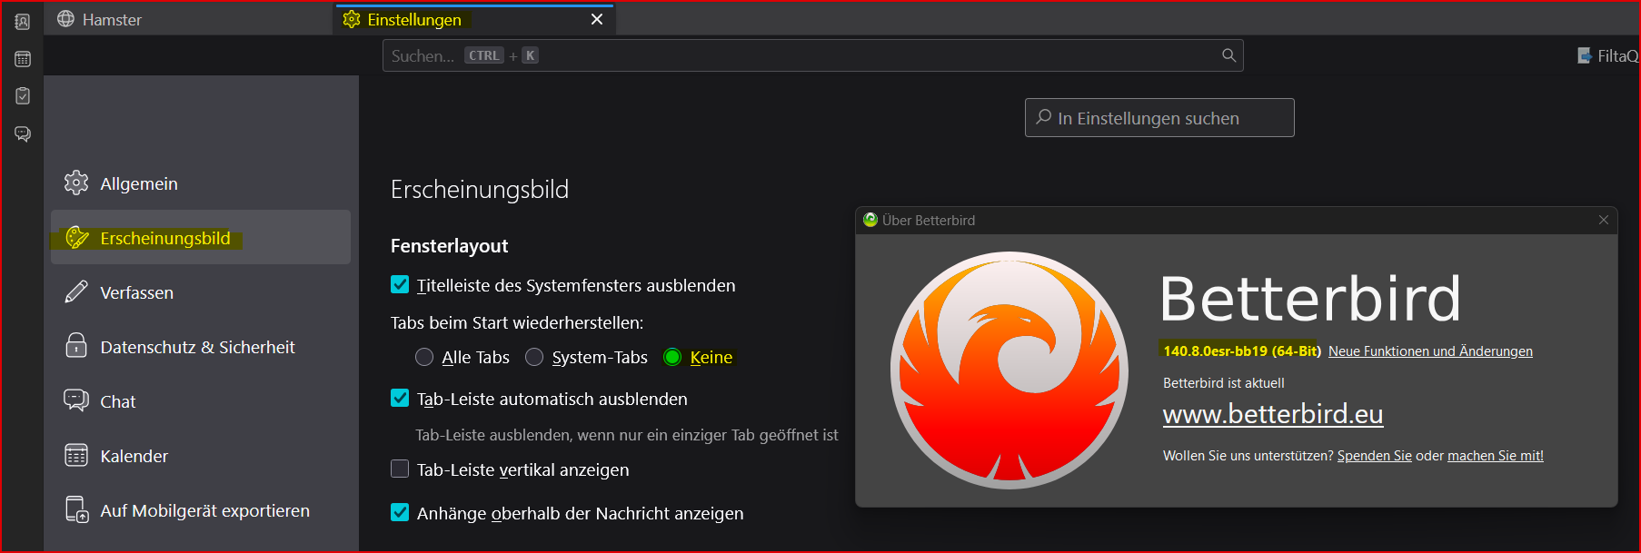The image size is (1641, 553).
Task: Open the calendar icon in left rail
Action: click(23, 59)
